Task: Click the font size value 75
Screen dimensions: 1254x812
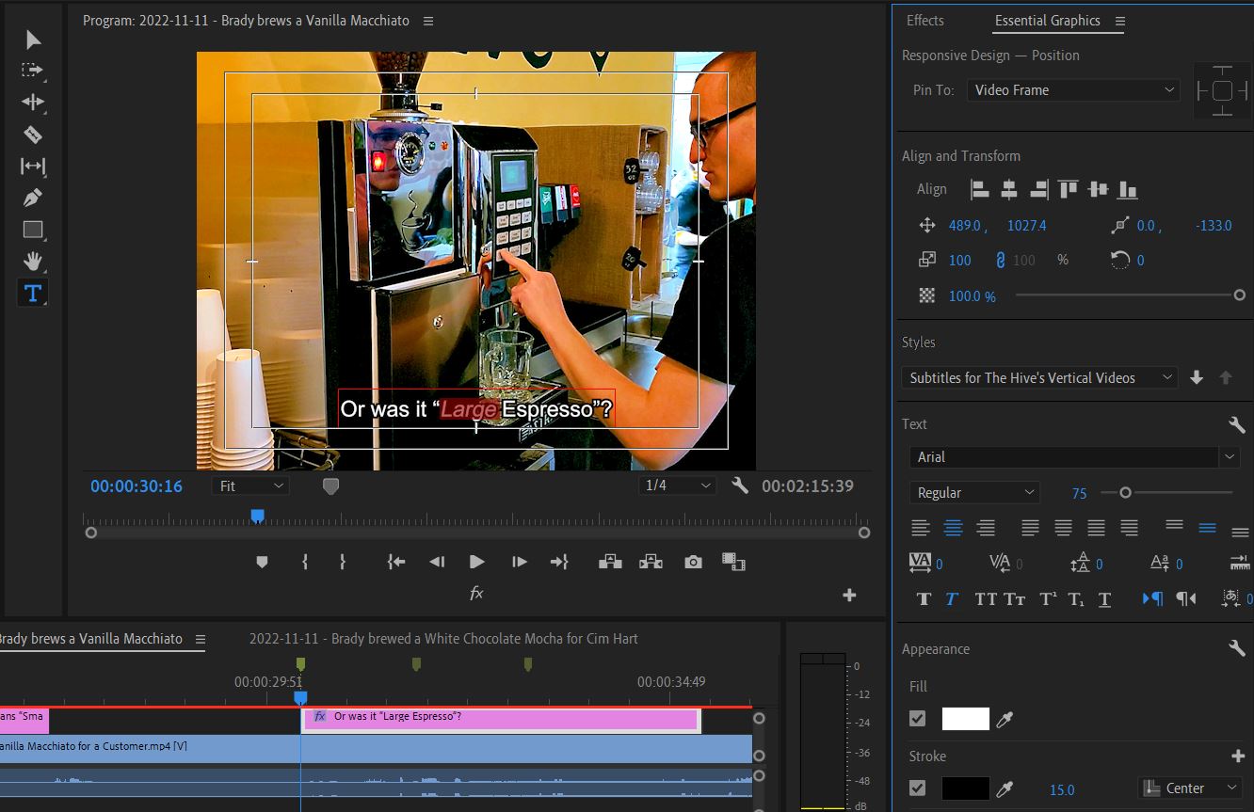Action: coord(1079,493)
